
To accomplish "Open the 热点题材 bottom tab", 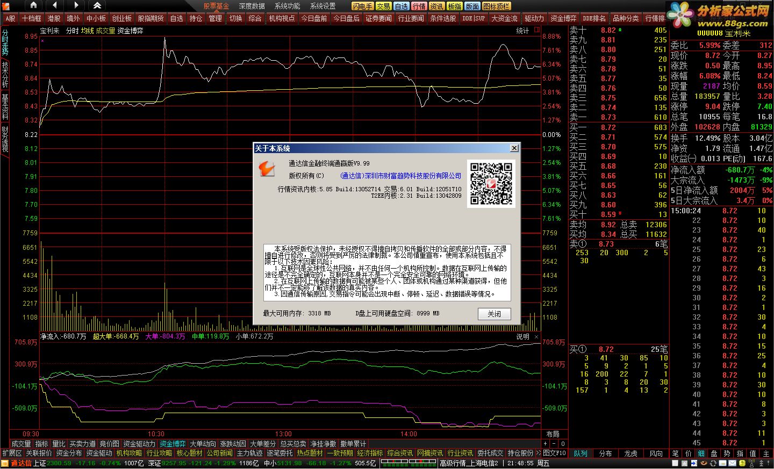I will pyautogui.click(x=310, y=453).
